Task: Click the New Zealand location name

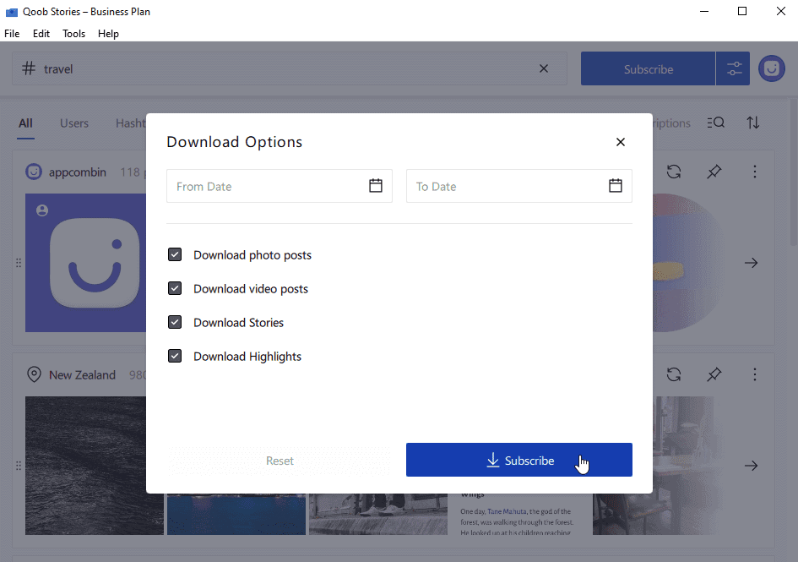Action: [83, 375]
